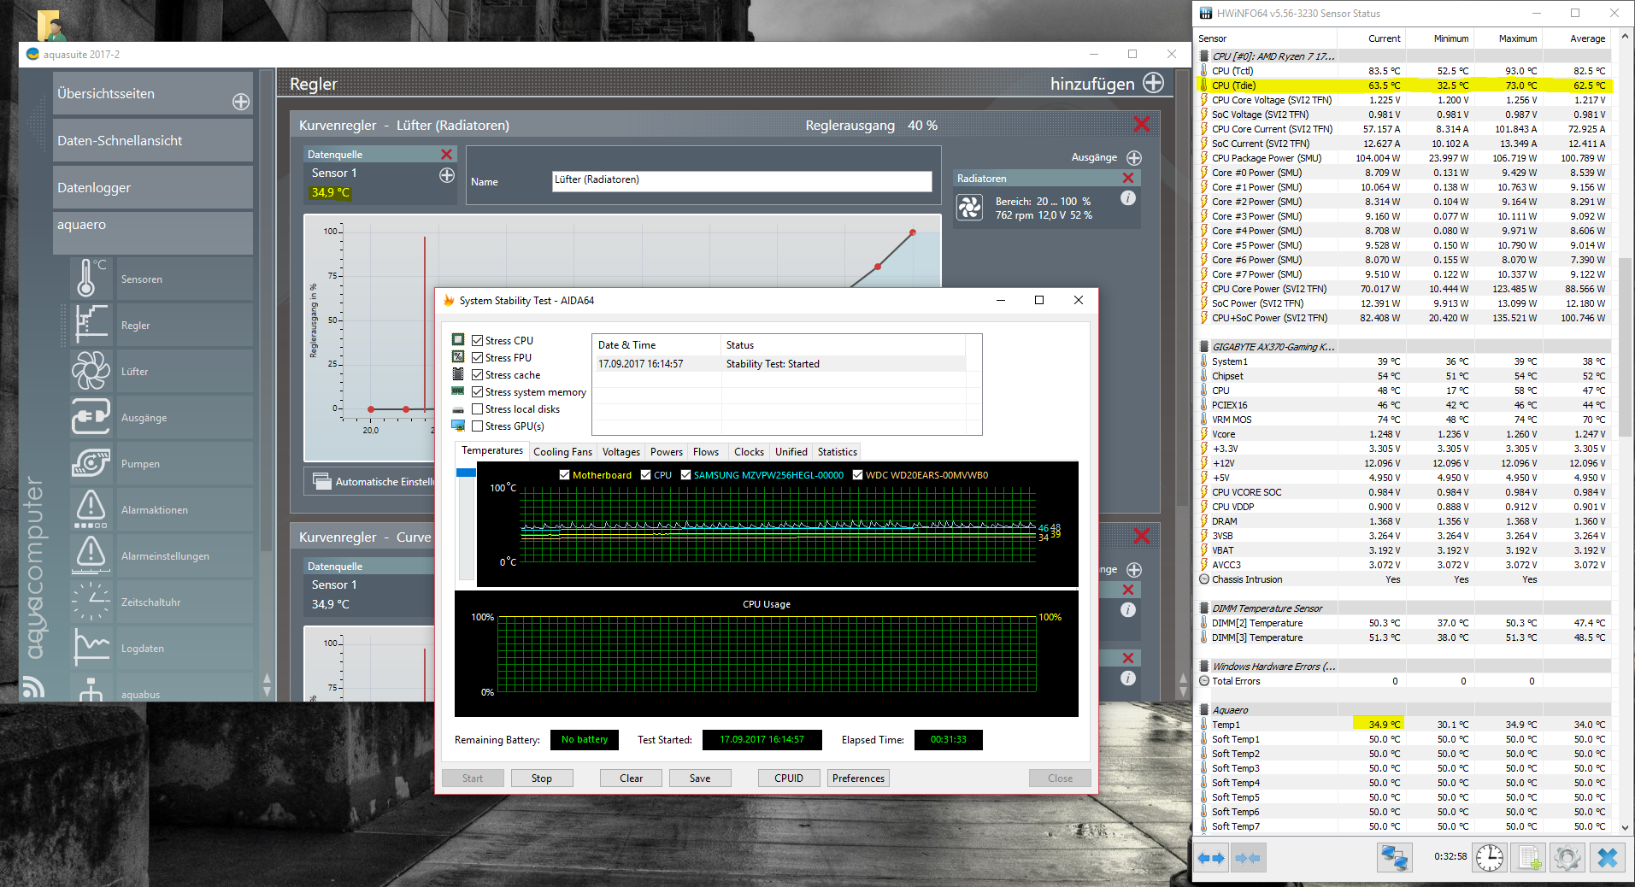
Task: Click the Pumpen pump icon
Action: point(91,463)
